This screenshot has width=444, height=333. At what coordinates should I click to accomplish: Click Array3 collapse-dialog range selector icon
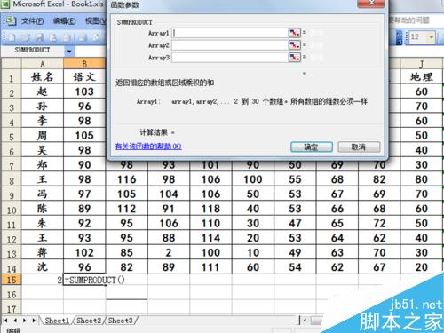click(x=294, y=57)
